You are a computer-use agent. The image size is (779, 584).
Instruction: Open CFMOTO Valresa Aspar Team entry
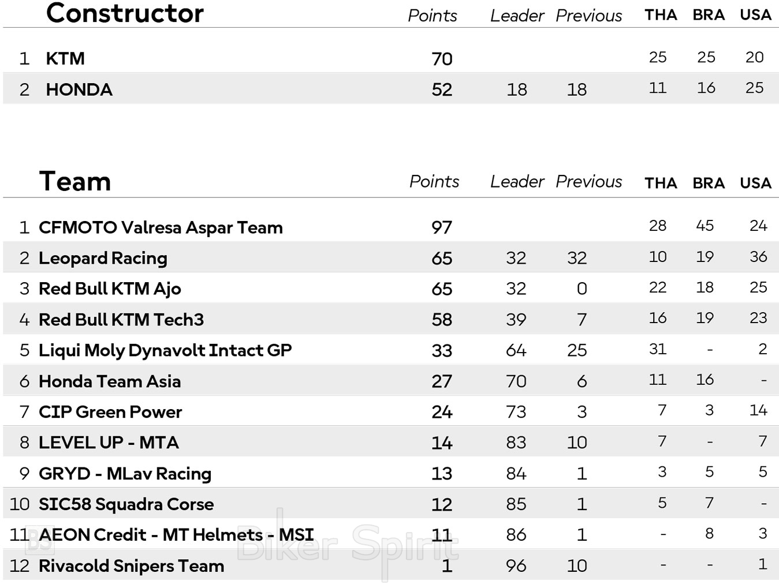(x=161, y=227)
